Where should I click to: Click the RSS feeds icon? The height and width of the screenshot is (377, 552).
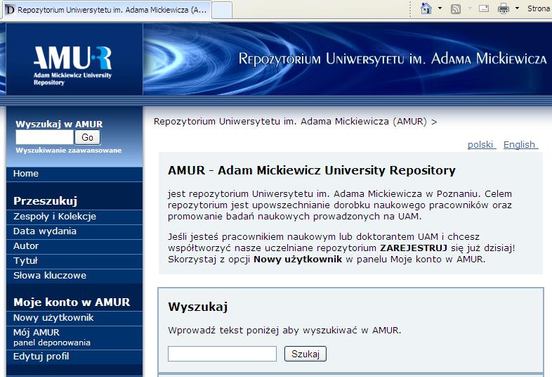click(x=456, y=9)
